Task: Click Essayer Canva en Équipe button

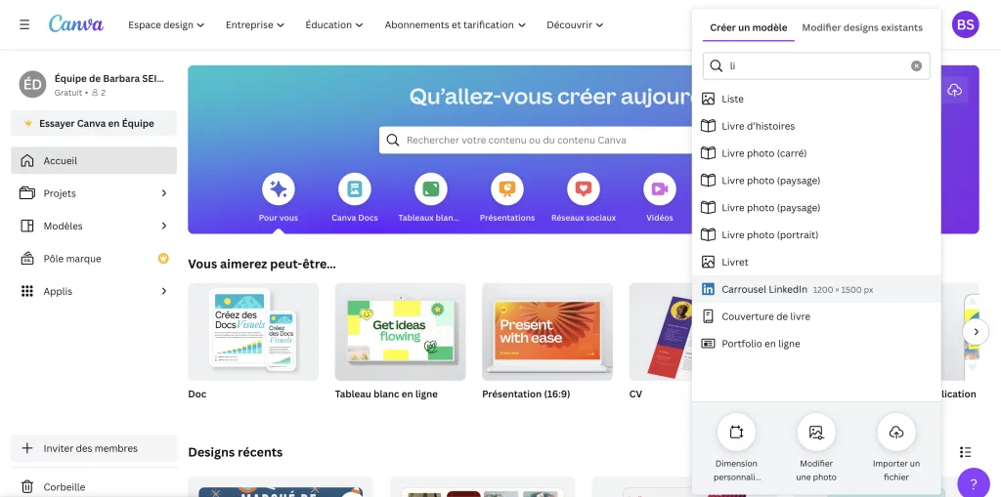Action: [x=94, y=123]
